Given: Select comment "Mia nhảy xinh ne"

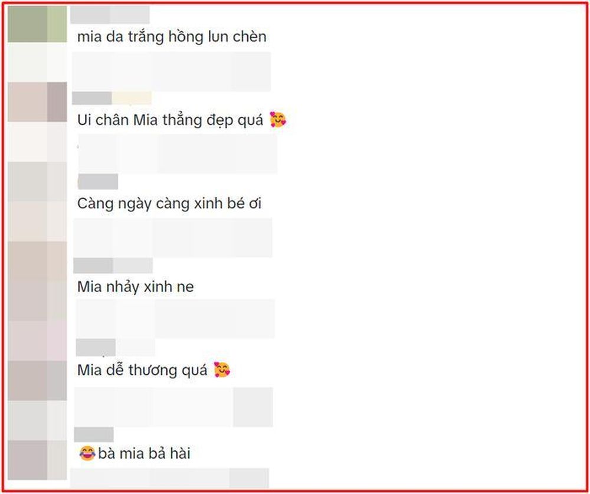Looking at the screenshot, I should click(x=136, y=287).
